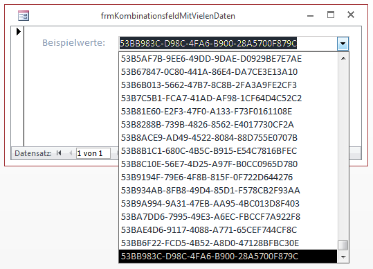Click the window title frmKombinationsfeldMitVielenDaten
Image resolution: width=373 pixels, height=269 pixels.
168,16
